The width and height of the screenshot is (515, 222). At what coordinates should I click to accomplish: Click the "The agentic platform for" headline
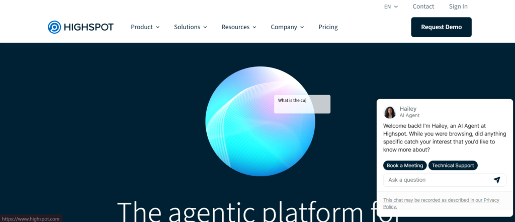[256, 211]
